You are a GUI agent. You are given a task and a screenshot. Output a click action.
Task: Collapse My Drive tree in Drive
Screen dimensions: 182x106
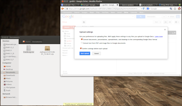[x=62, y=31]
